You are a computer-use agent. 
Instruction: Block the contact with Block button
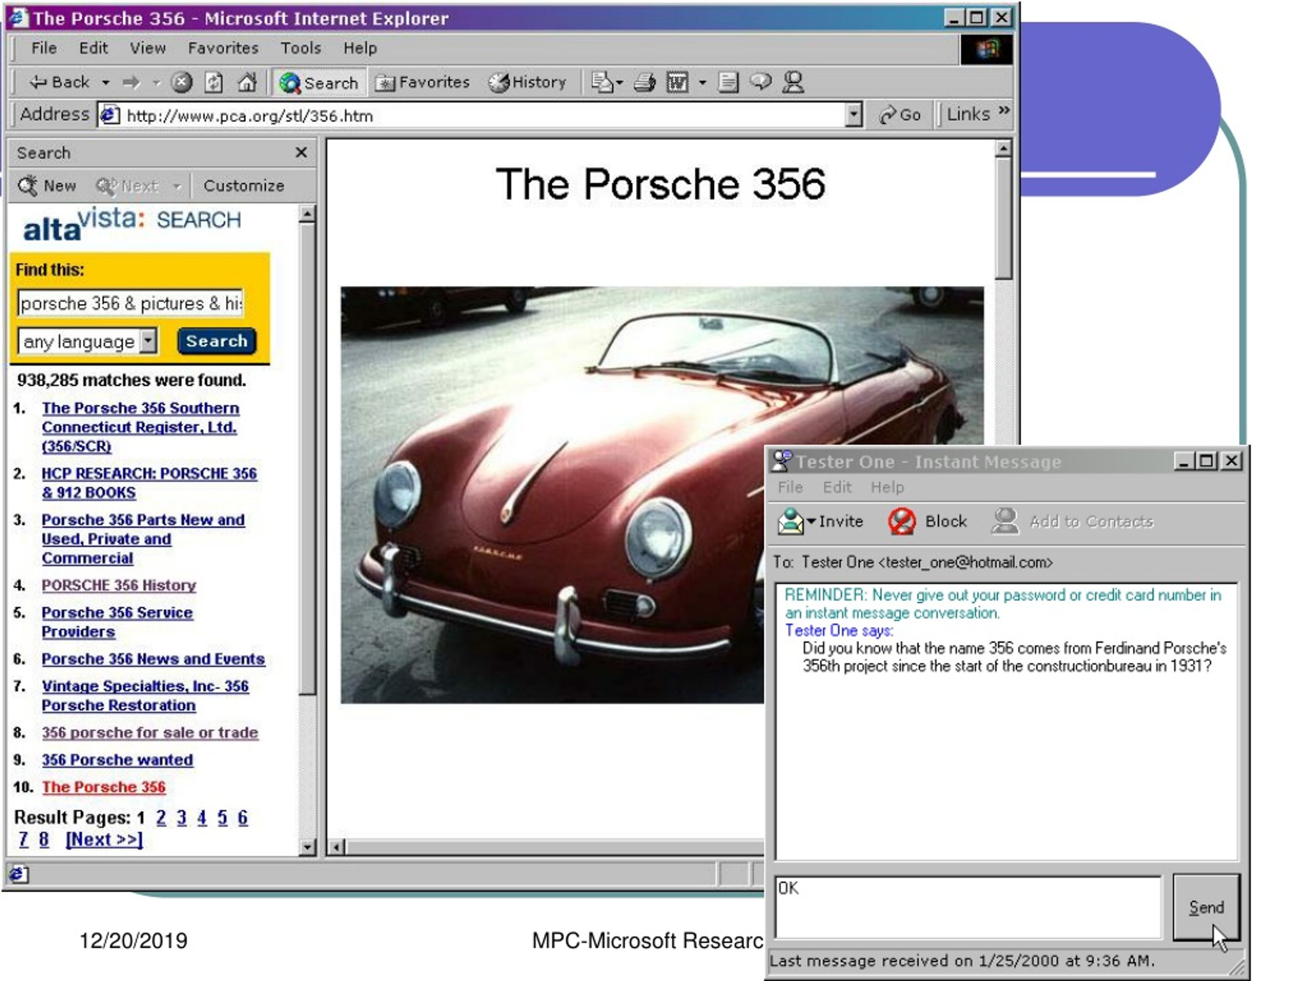(927, 522)
